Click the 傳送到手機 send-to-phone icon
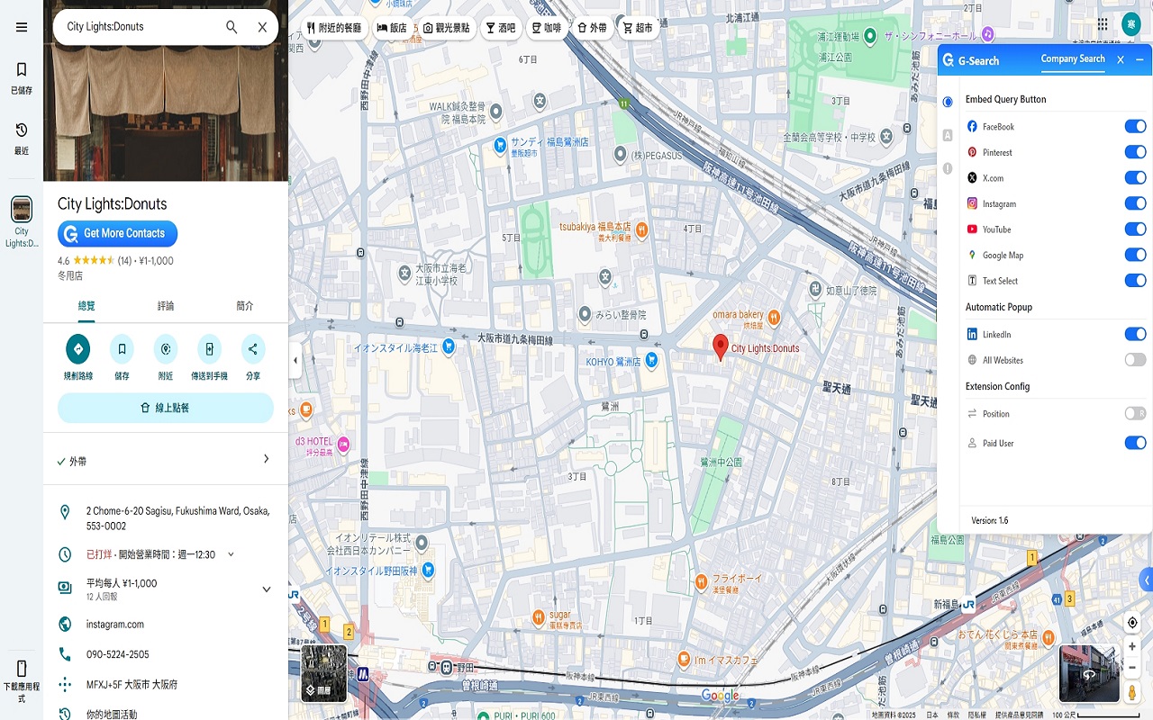The image size is (1153, 720). click(x=209, y=349)
